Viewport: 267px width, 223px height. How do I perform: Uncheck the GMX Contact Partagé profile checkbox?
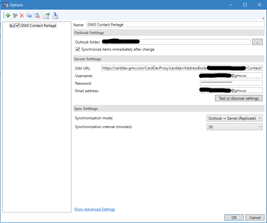tap(18, 25)
